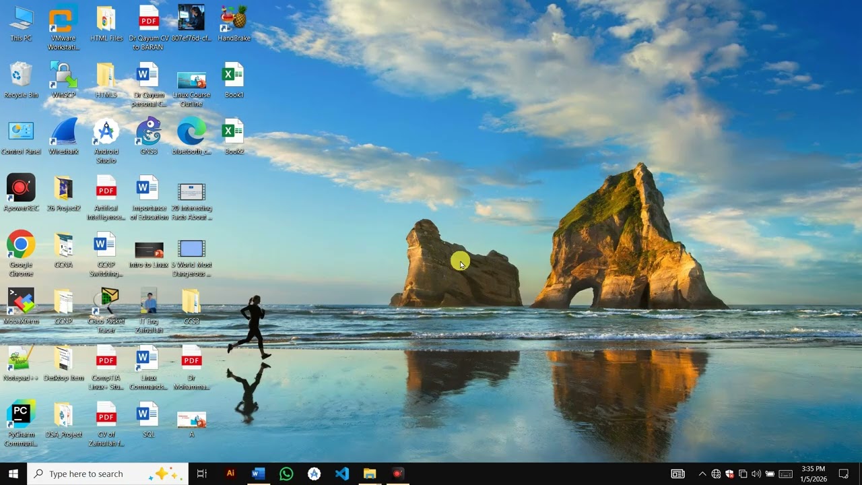Show hidden system tray icons
Viewport: 862px width, 485px height.
(x=702, y=474)
